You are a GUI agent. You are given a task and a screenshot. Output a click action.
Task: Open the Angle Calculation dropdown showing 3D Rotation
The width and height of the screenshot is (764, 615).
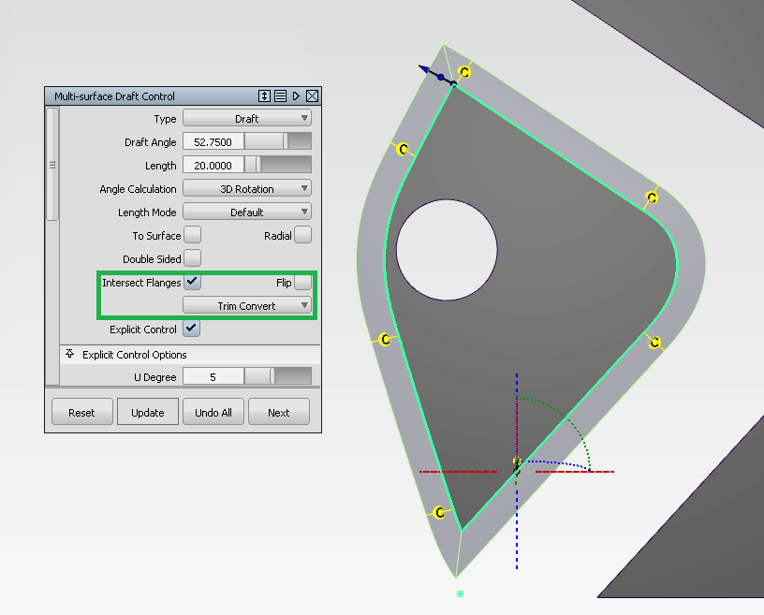(247, 188)
